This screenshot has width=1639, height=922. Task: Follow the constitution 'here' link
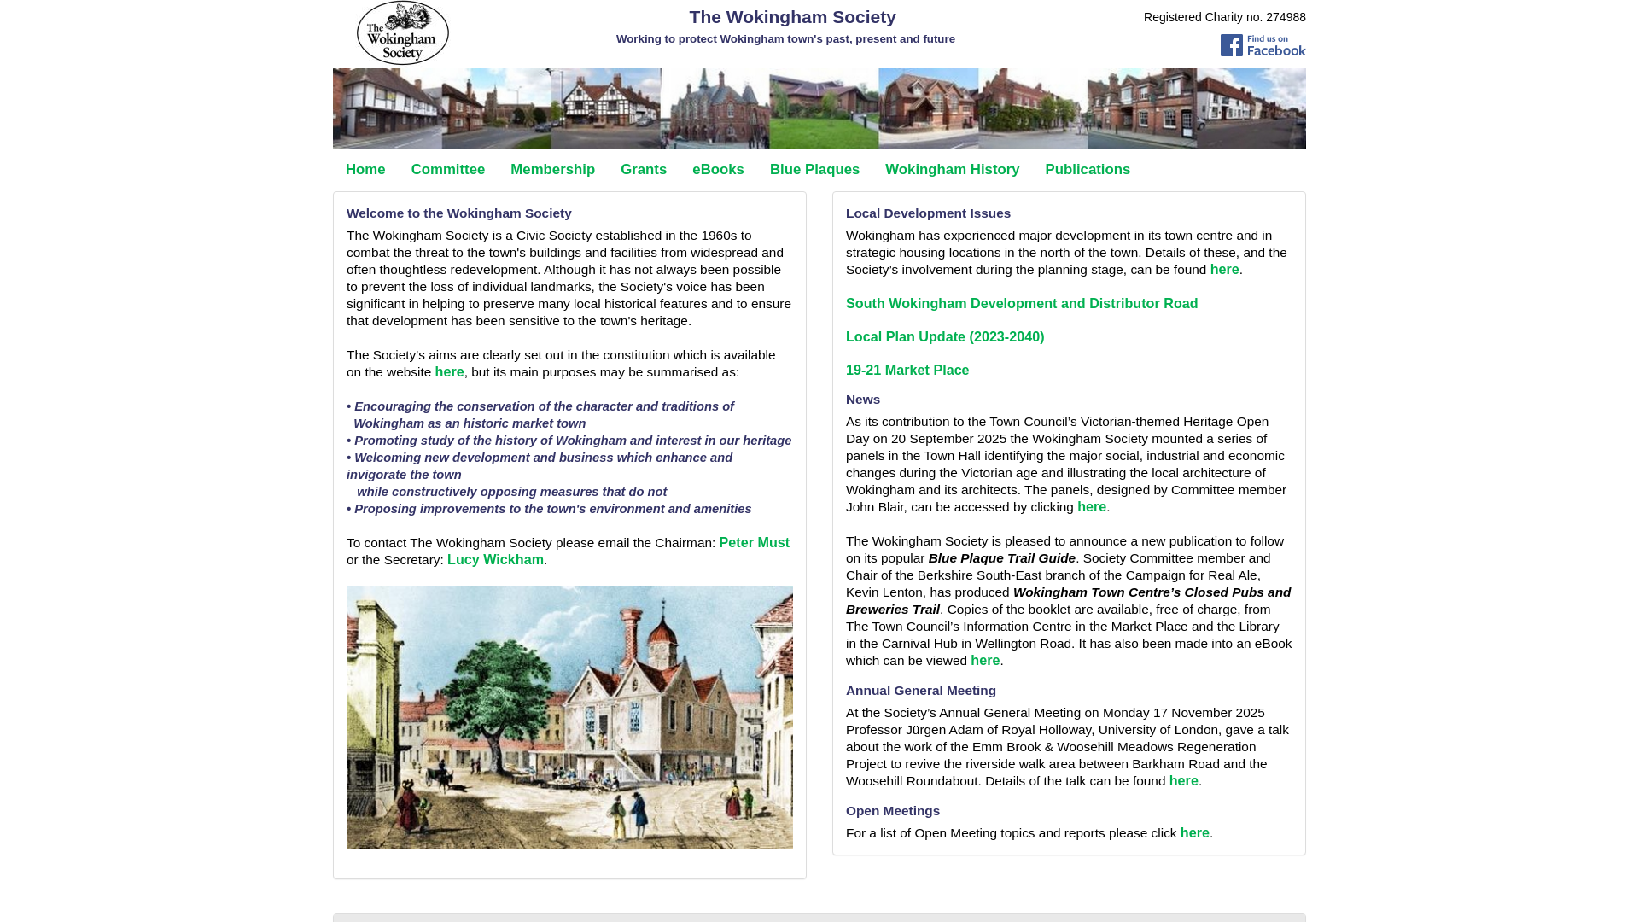point(449,372)
